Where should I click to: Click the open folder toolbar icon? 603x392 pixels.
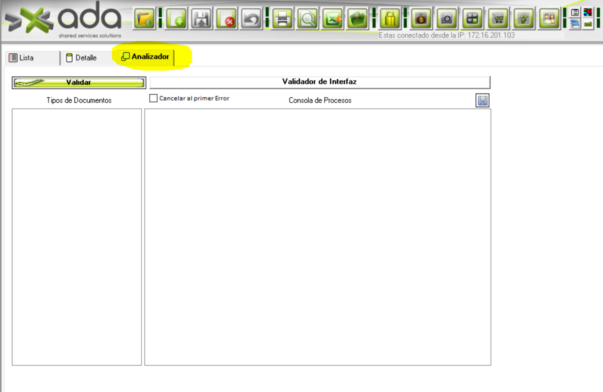pyautogui.click(x=144, y=19)
